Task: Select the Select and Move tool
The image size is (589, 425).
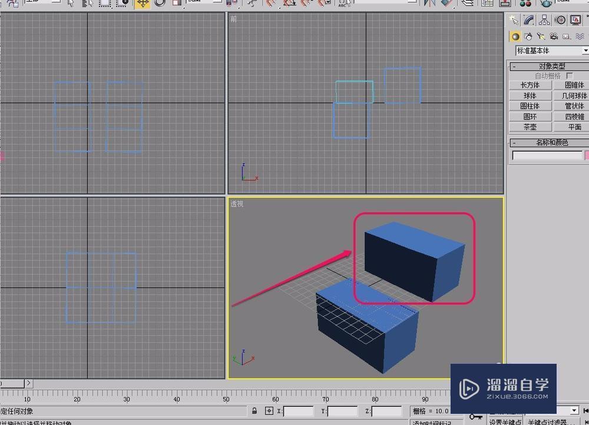Action: 143,4
